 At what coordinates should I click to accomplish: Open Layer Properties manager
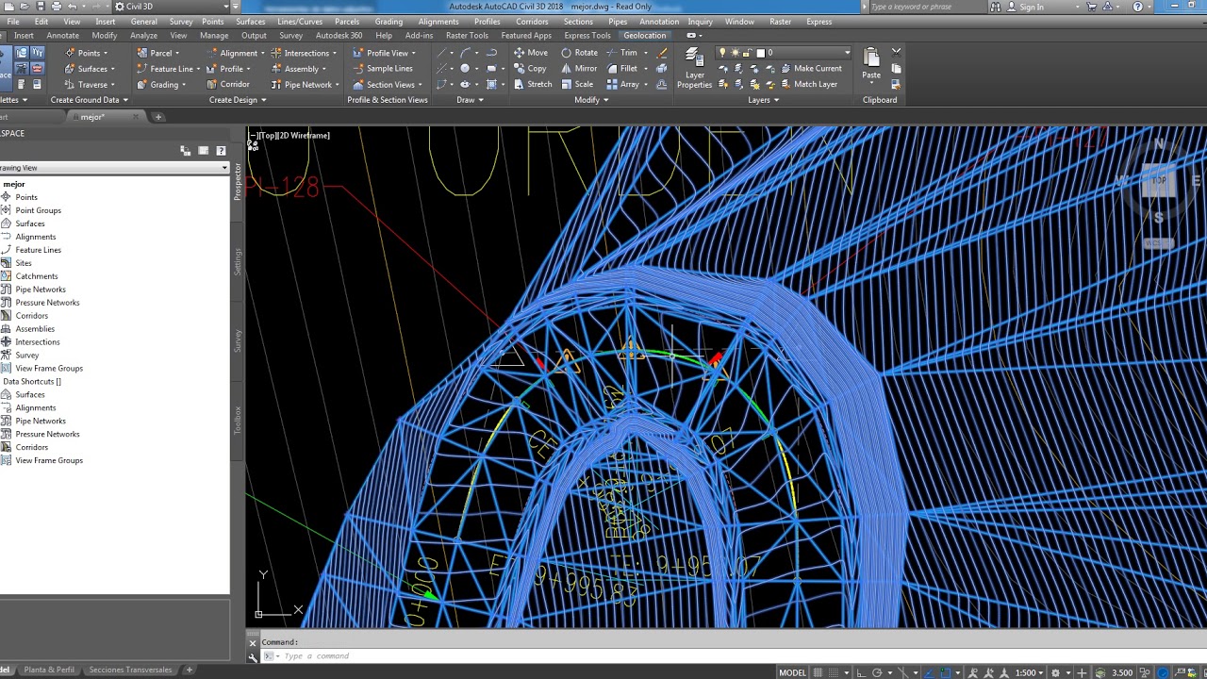694,68
